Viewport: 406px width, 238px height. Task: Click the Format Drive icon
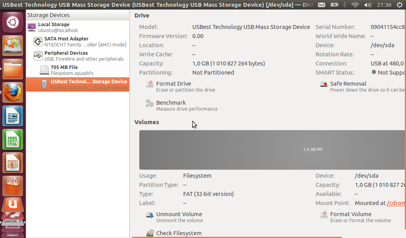[x=150, y=84]
